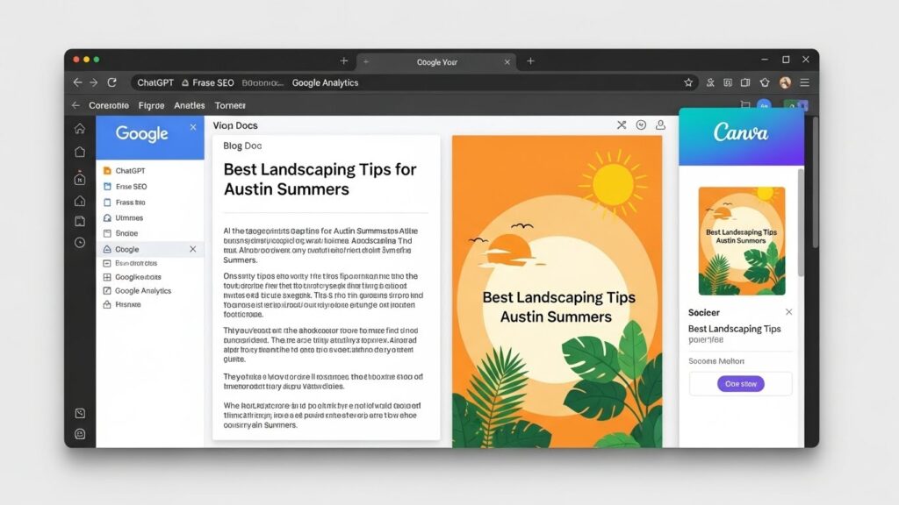Click the purple button in the Canva panel

click(740, 384)
